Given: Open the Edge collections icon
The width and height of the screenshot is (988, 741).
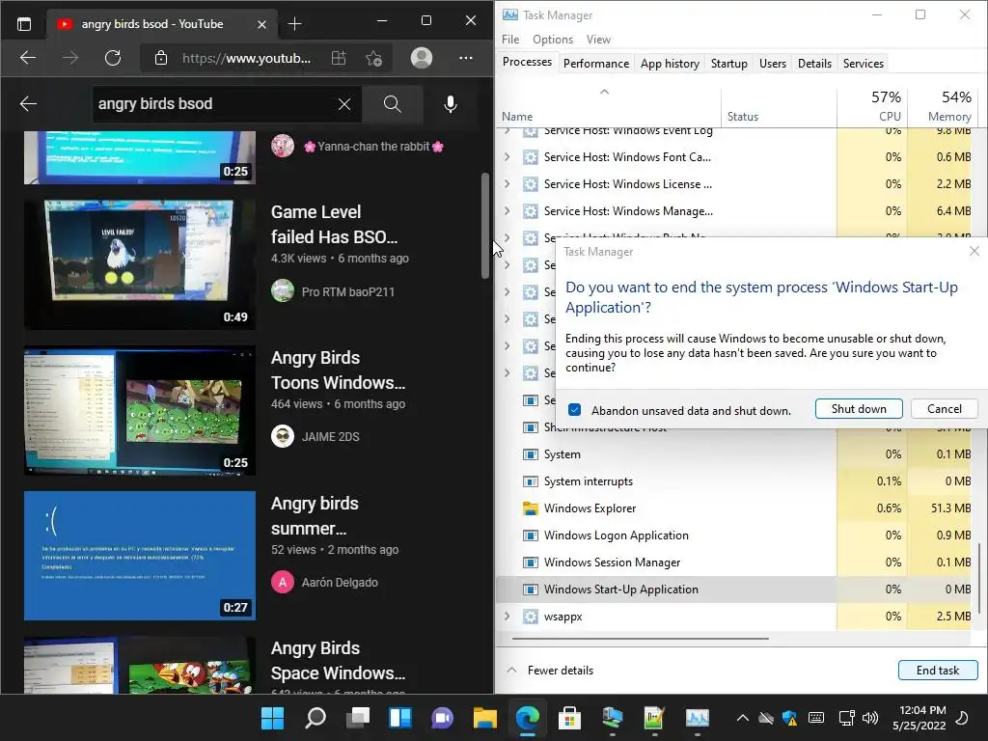Looking at the screenshot, I should 339,58.
